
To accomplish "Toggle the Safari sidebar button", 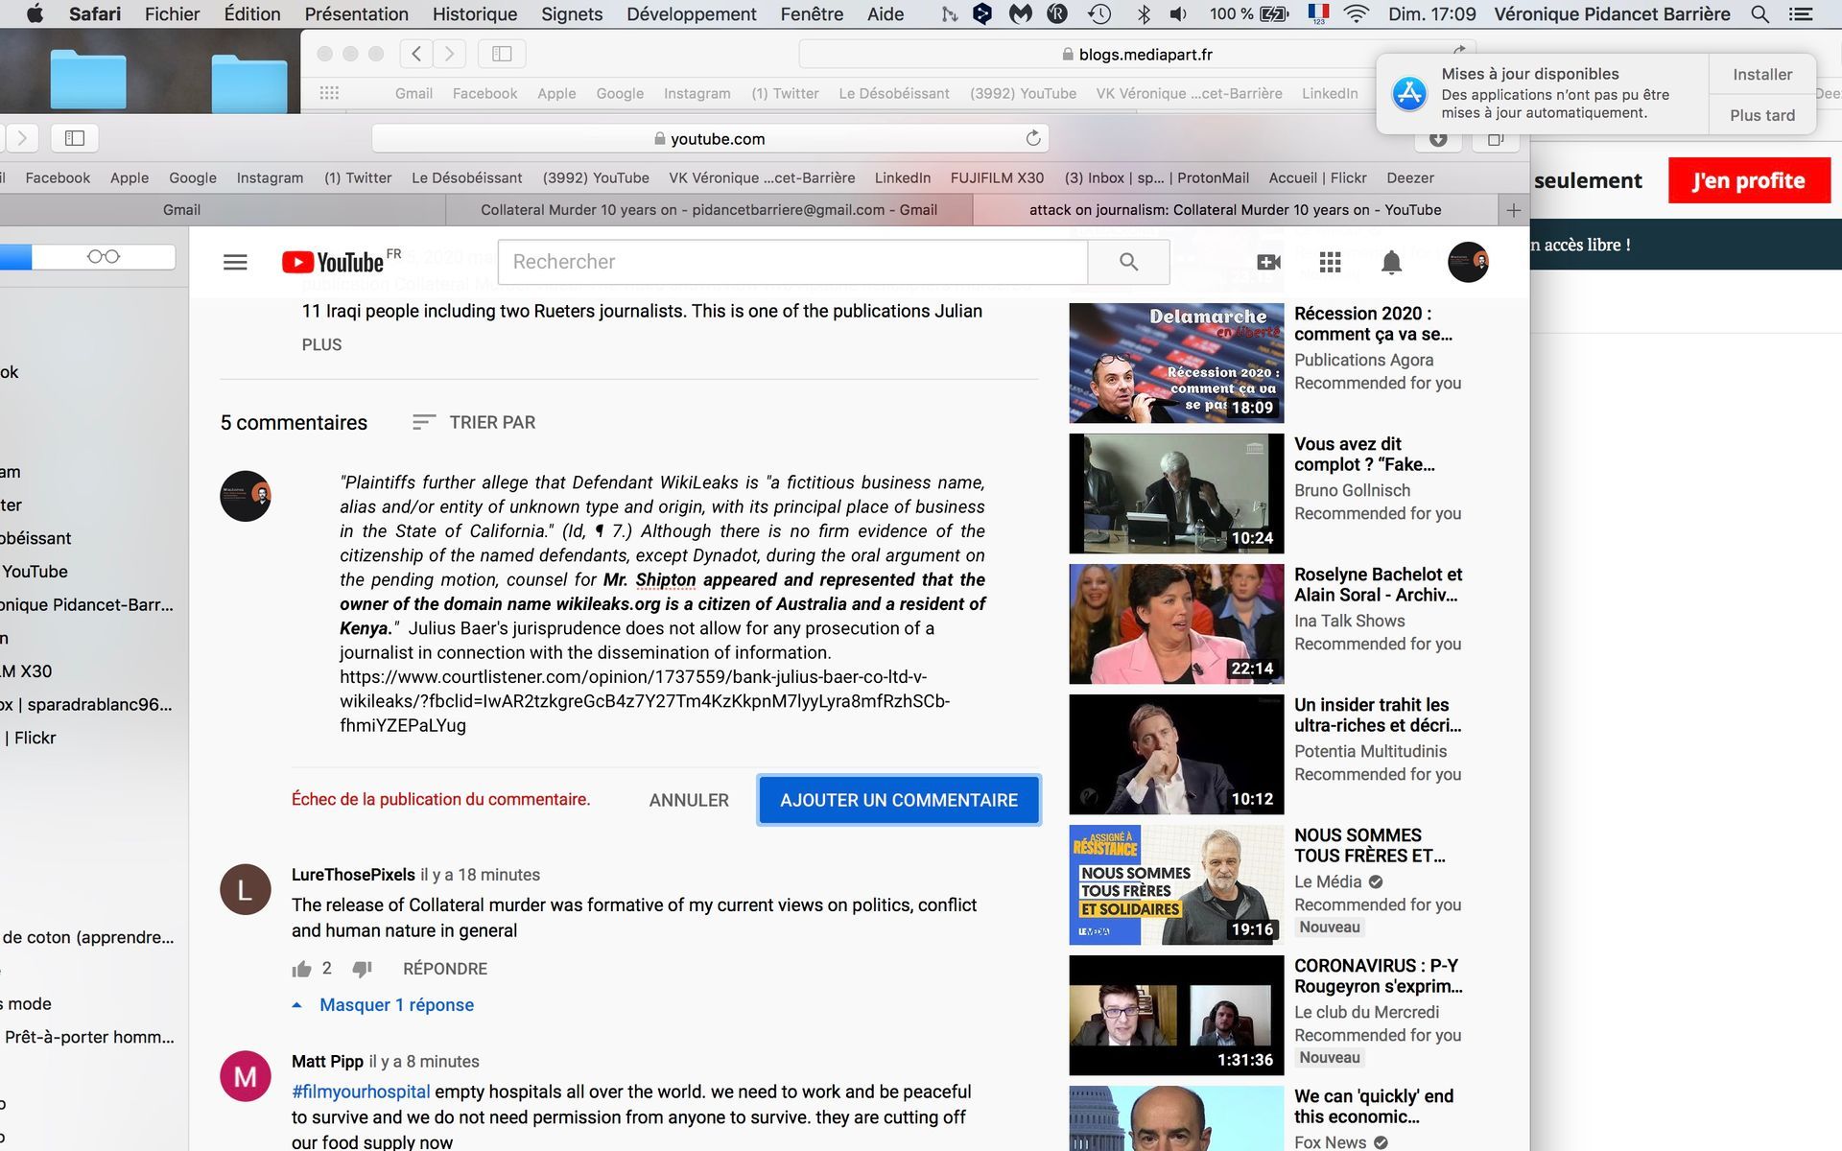I will 75,138.
